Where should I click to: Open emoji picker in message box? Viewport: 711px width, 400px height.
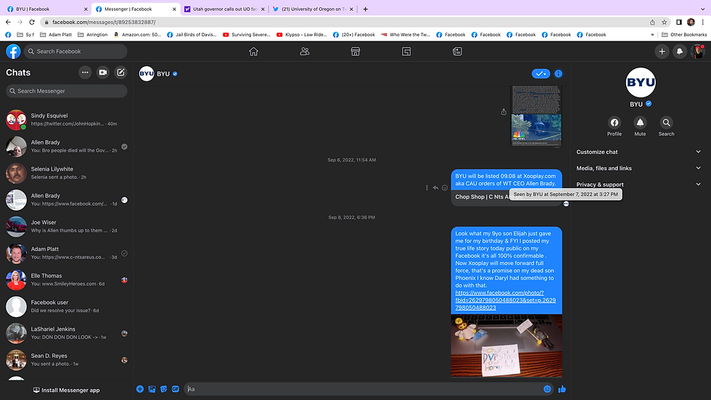click(x=547, y=389)
